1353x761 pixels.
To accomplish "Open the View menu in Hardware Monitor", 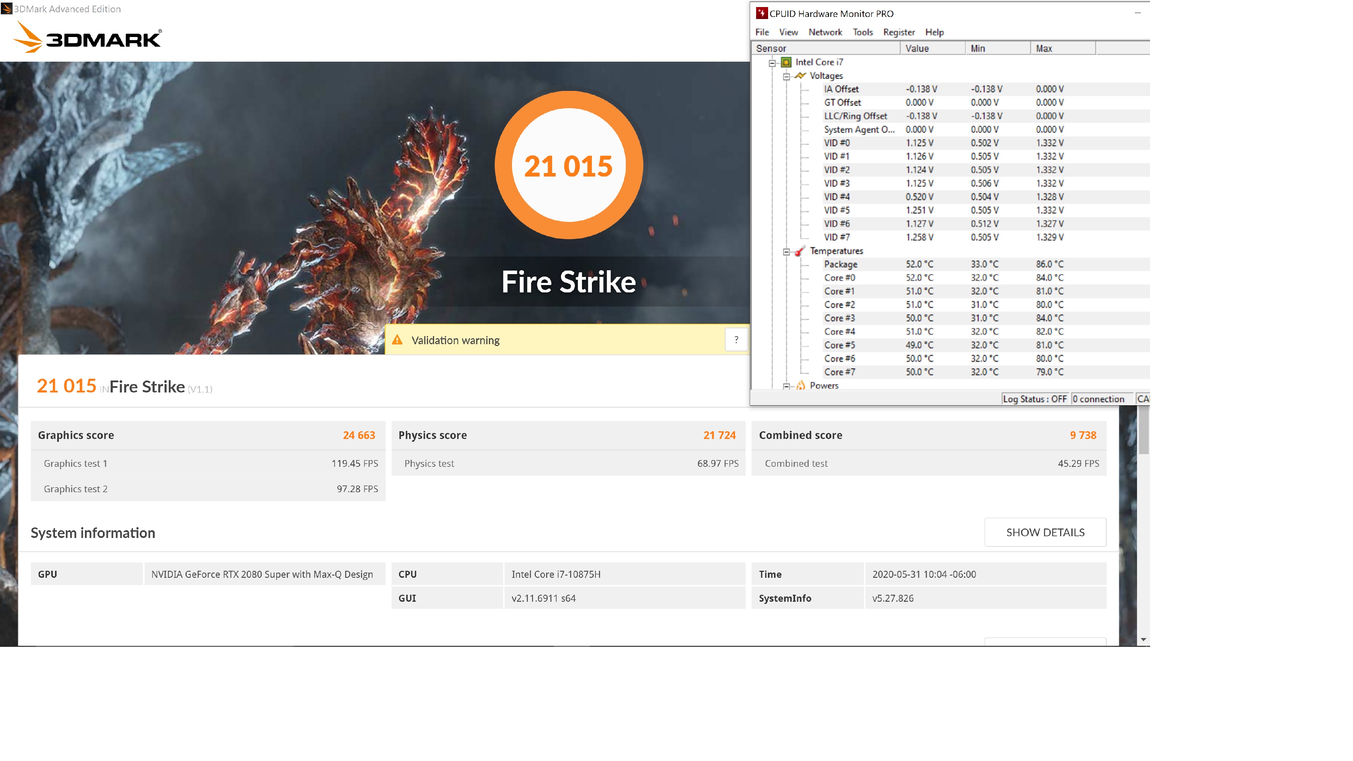I will pyautogui.click(x=789, y=32).
